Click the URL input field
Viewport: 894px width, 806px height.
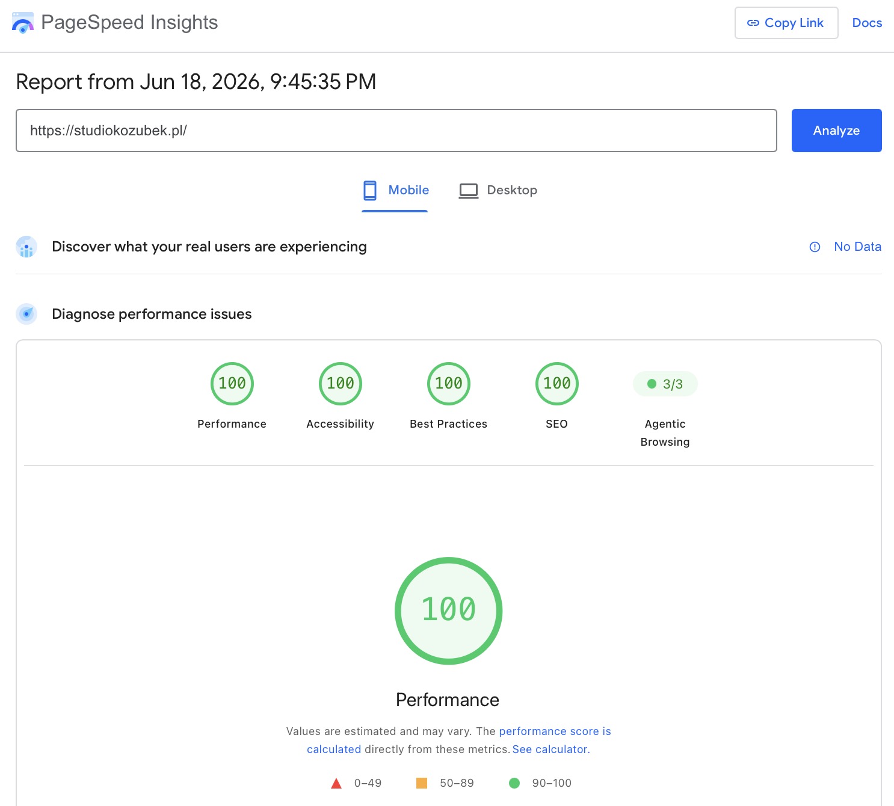point(396,131)
